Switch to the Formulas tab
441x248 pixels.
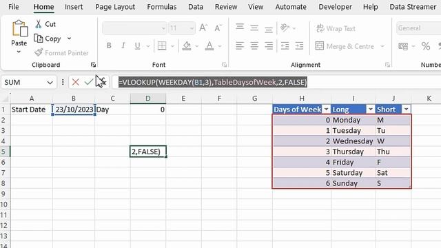[162, 7]
